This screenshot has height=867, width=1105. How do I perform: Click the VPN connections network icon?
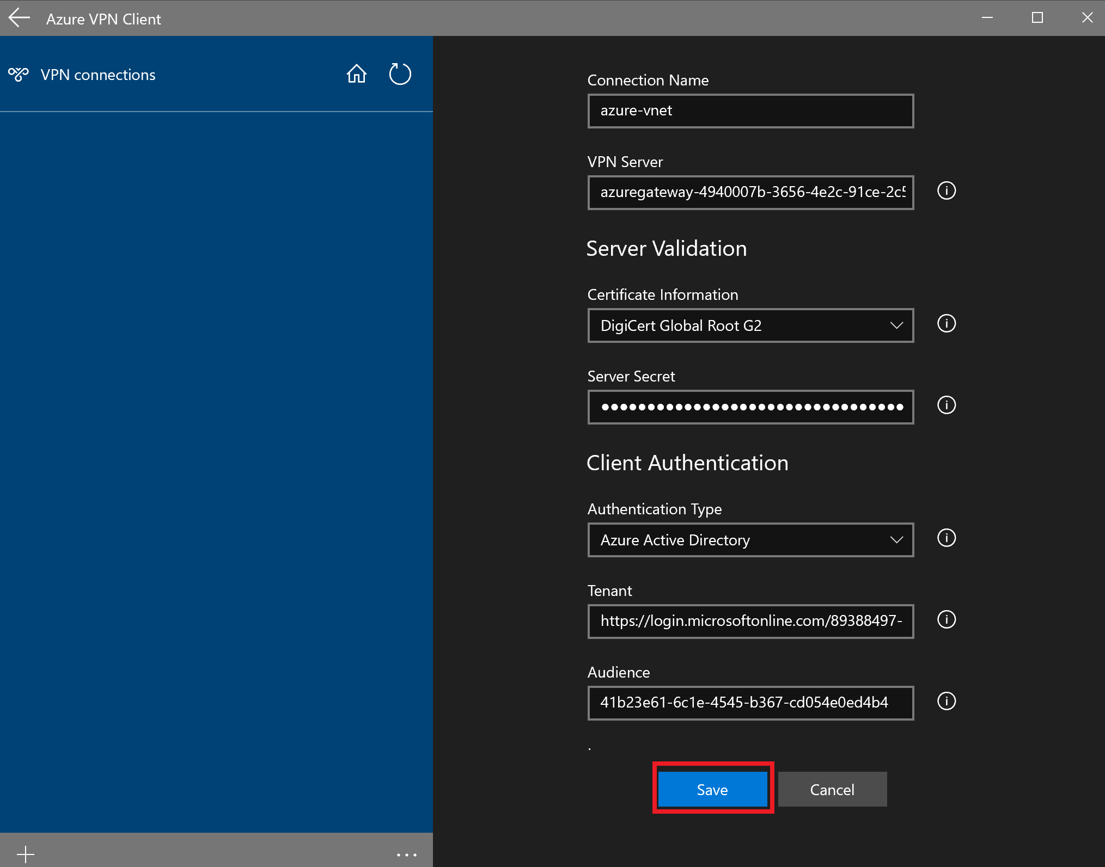[18, 74]
